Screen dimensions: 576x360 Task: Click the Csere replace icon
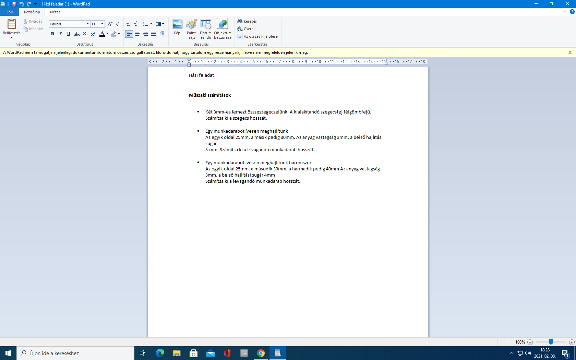pos(245,29)
